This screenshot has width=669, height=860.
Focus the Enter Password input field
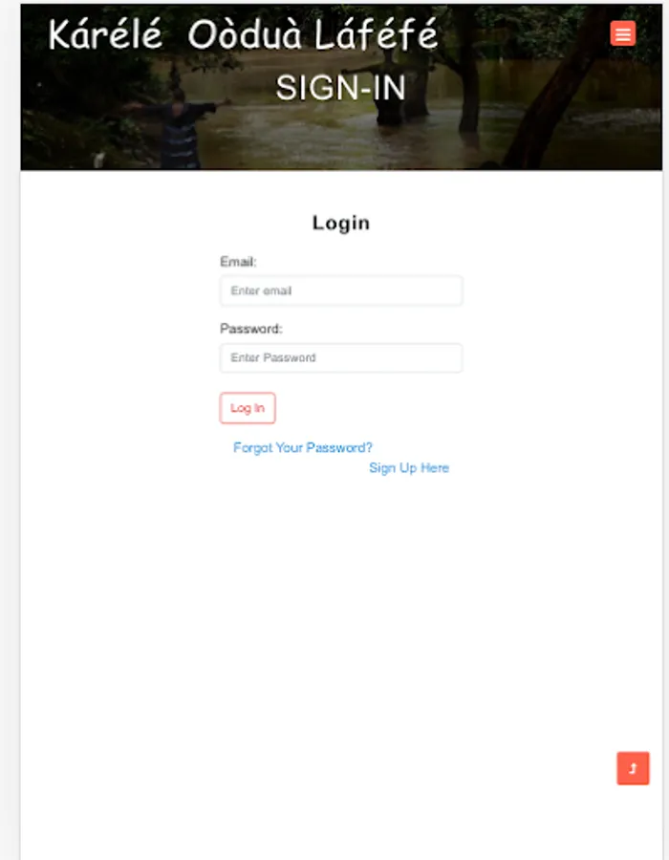tap(341, 357)
